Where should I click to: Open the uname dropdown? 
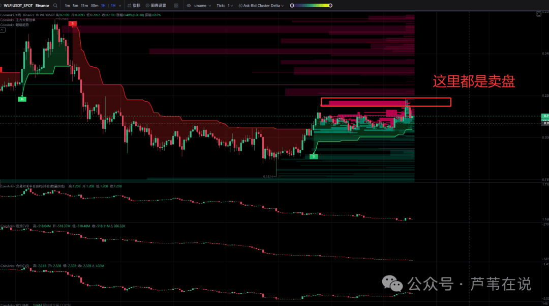203,6
